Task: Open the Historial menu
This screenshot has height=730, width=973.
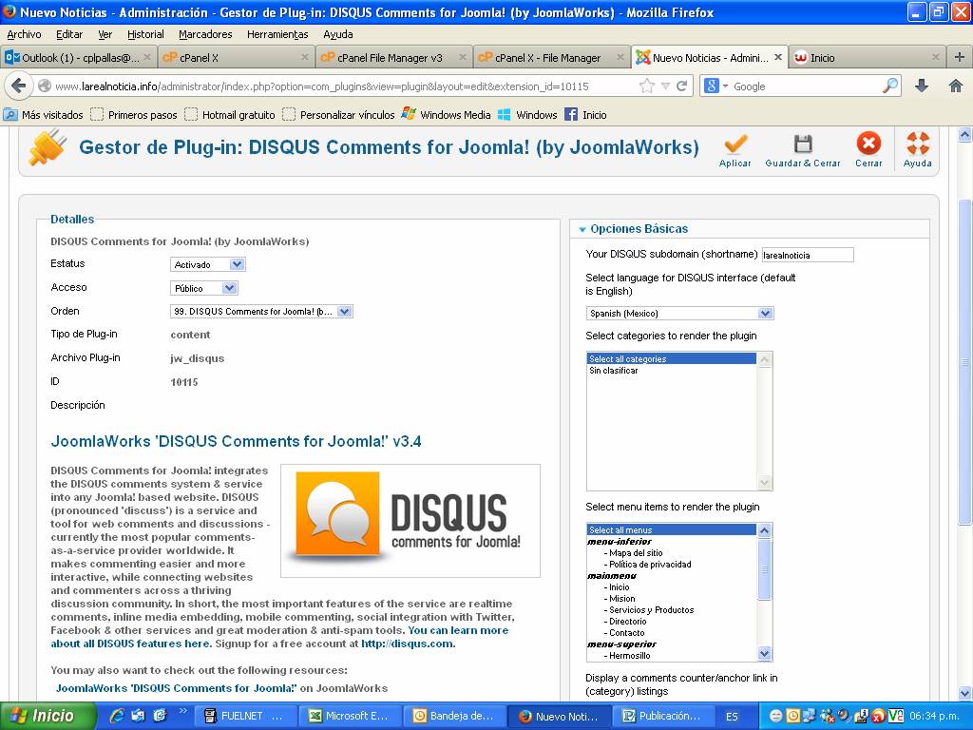Action: 145,35
